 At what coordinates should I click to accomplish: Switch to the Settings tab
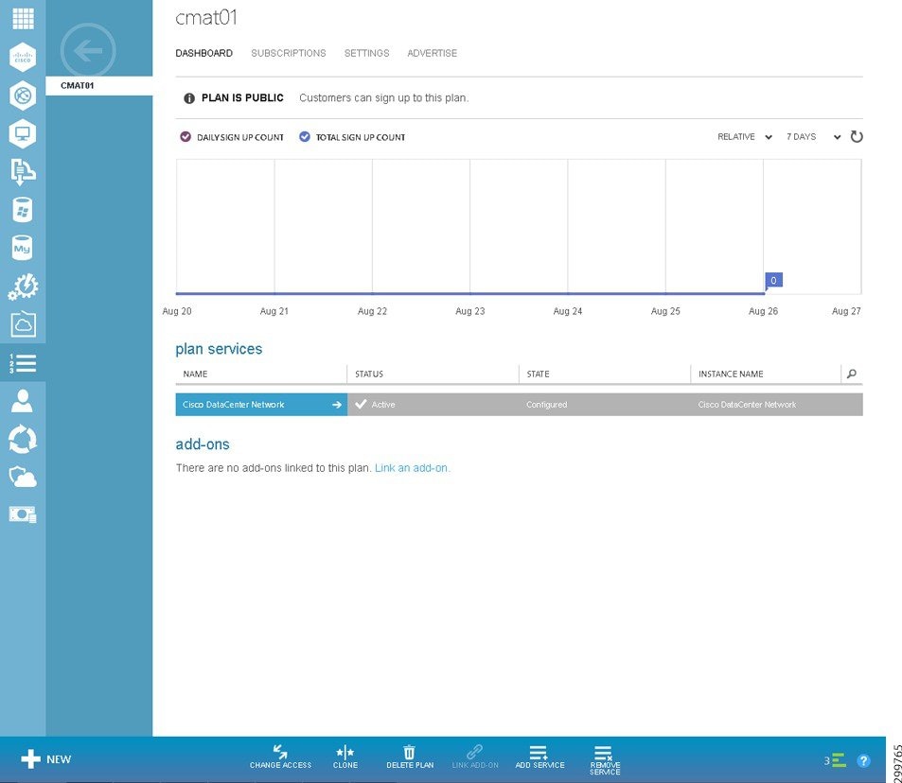366,53
